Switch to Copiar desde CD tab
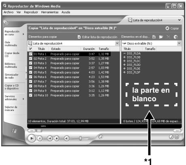Viewport: 186px width, 165px height. (x=14, y=54)
